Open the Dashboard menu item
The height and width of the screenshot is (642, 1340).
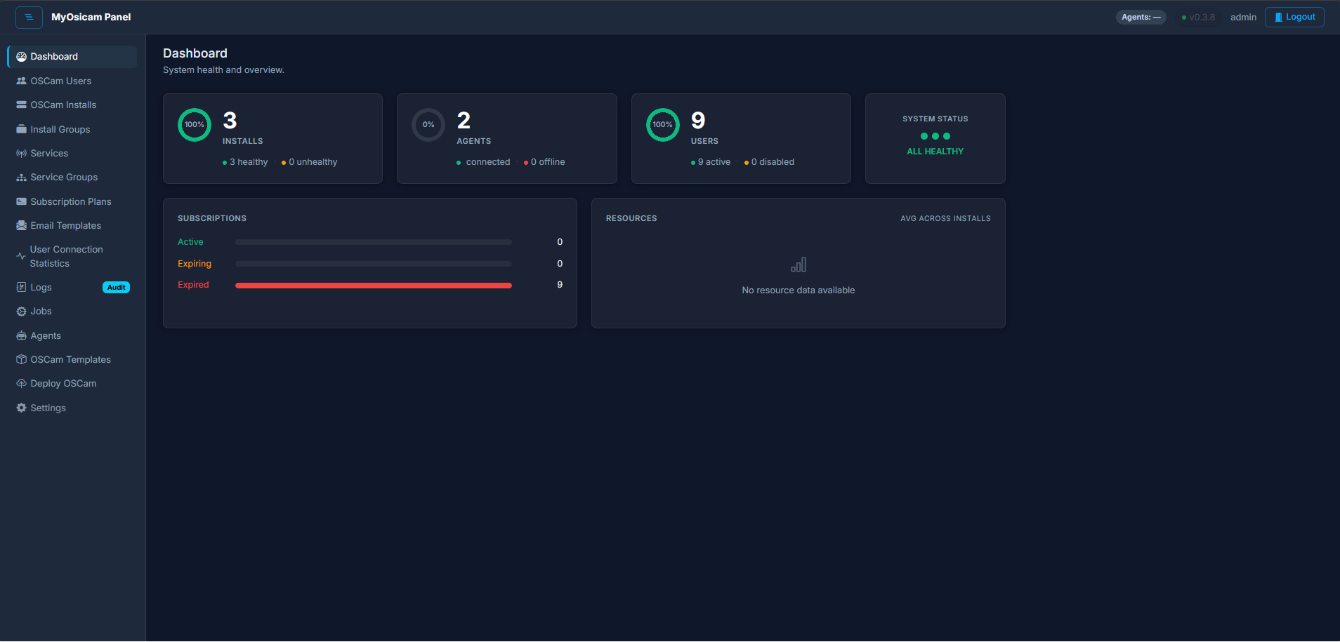click(72, 57)
